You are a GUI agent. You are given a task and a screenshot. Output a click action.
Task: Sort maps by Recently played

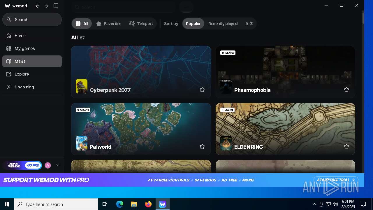pos(223,24)
